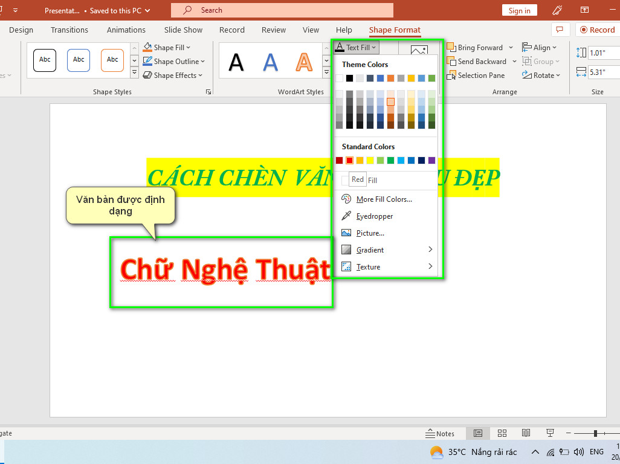Screen dimensions: 620x464
Task: Click the Search box in title bar
Action: pyautogui.click(x=282, y=10)
